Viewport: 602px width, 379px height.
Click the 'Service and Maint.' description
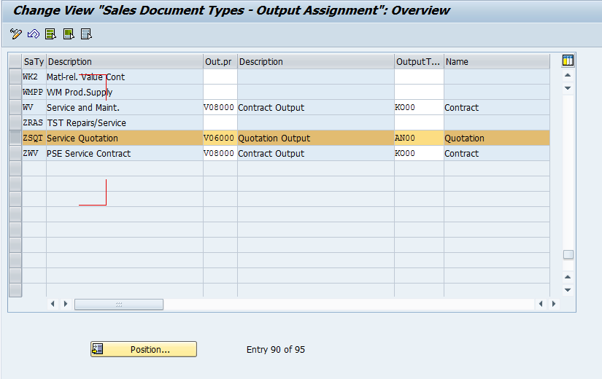coord(83,108)
